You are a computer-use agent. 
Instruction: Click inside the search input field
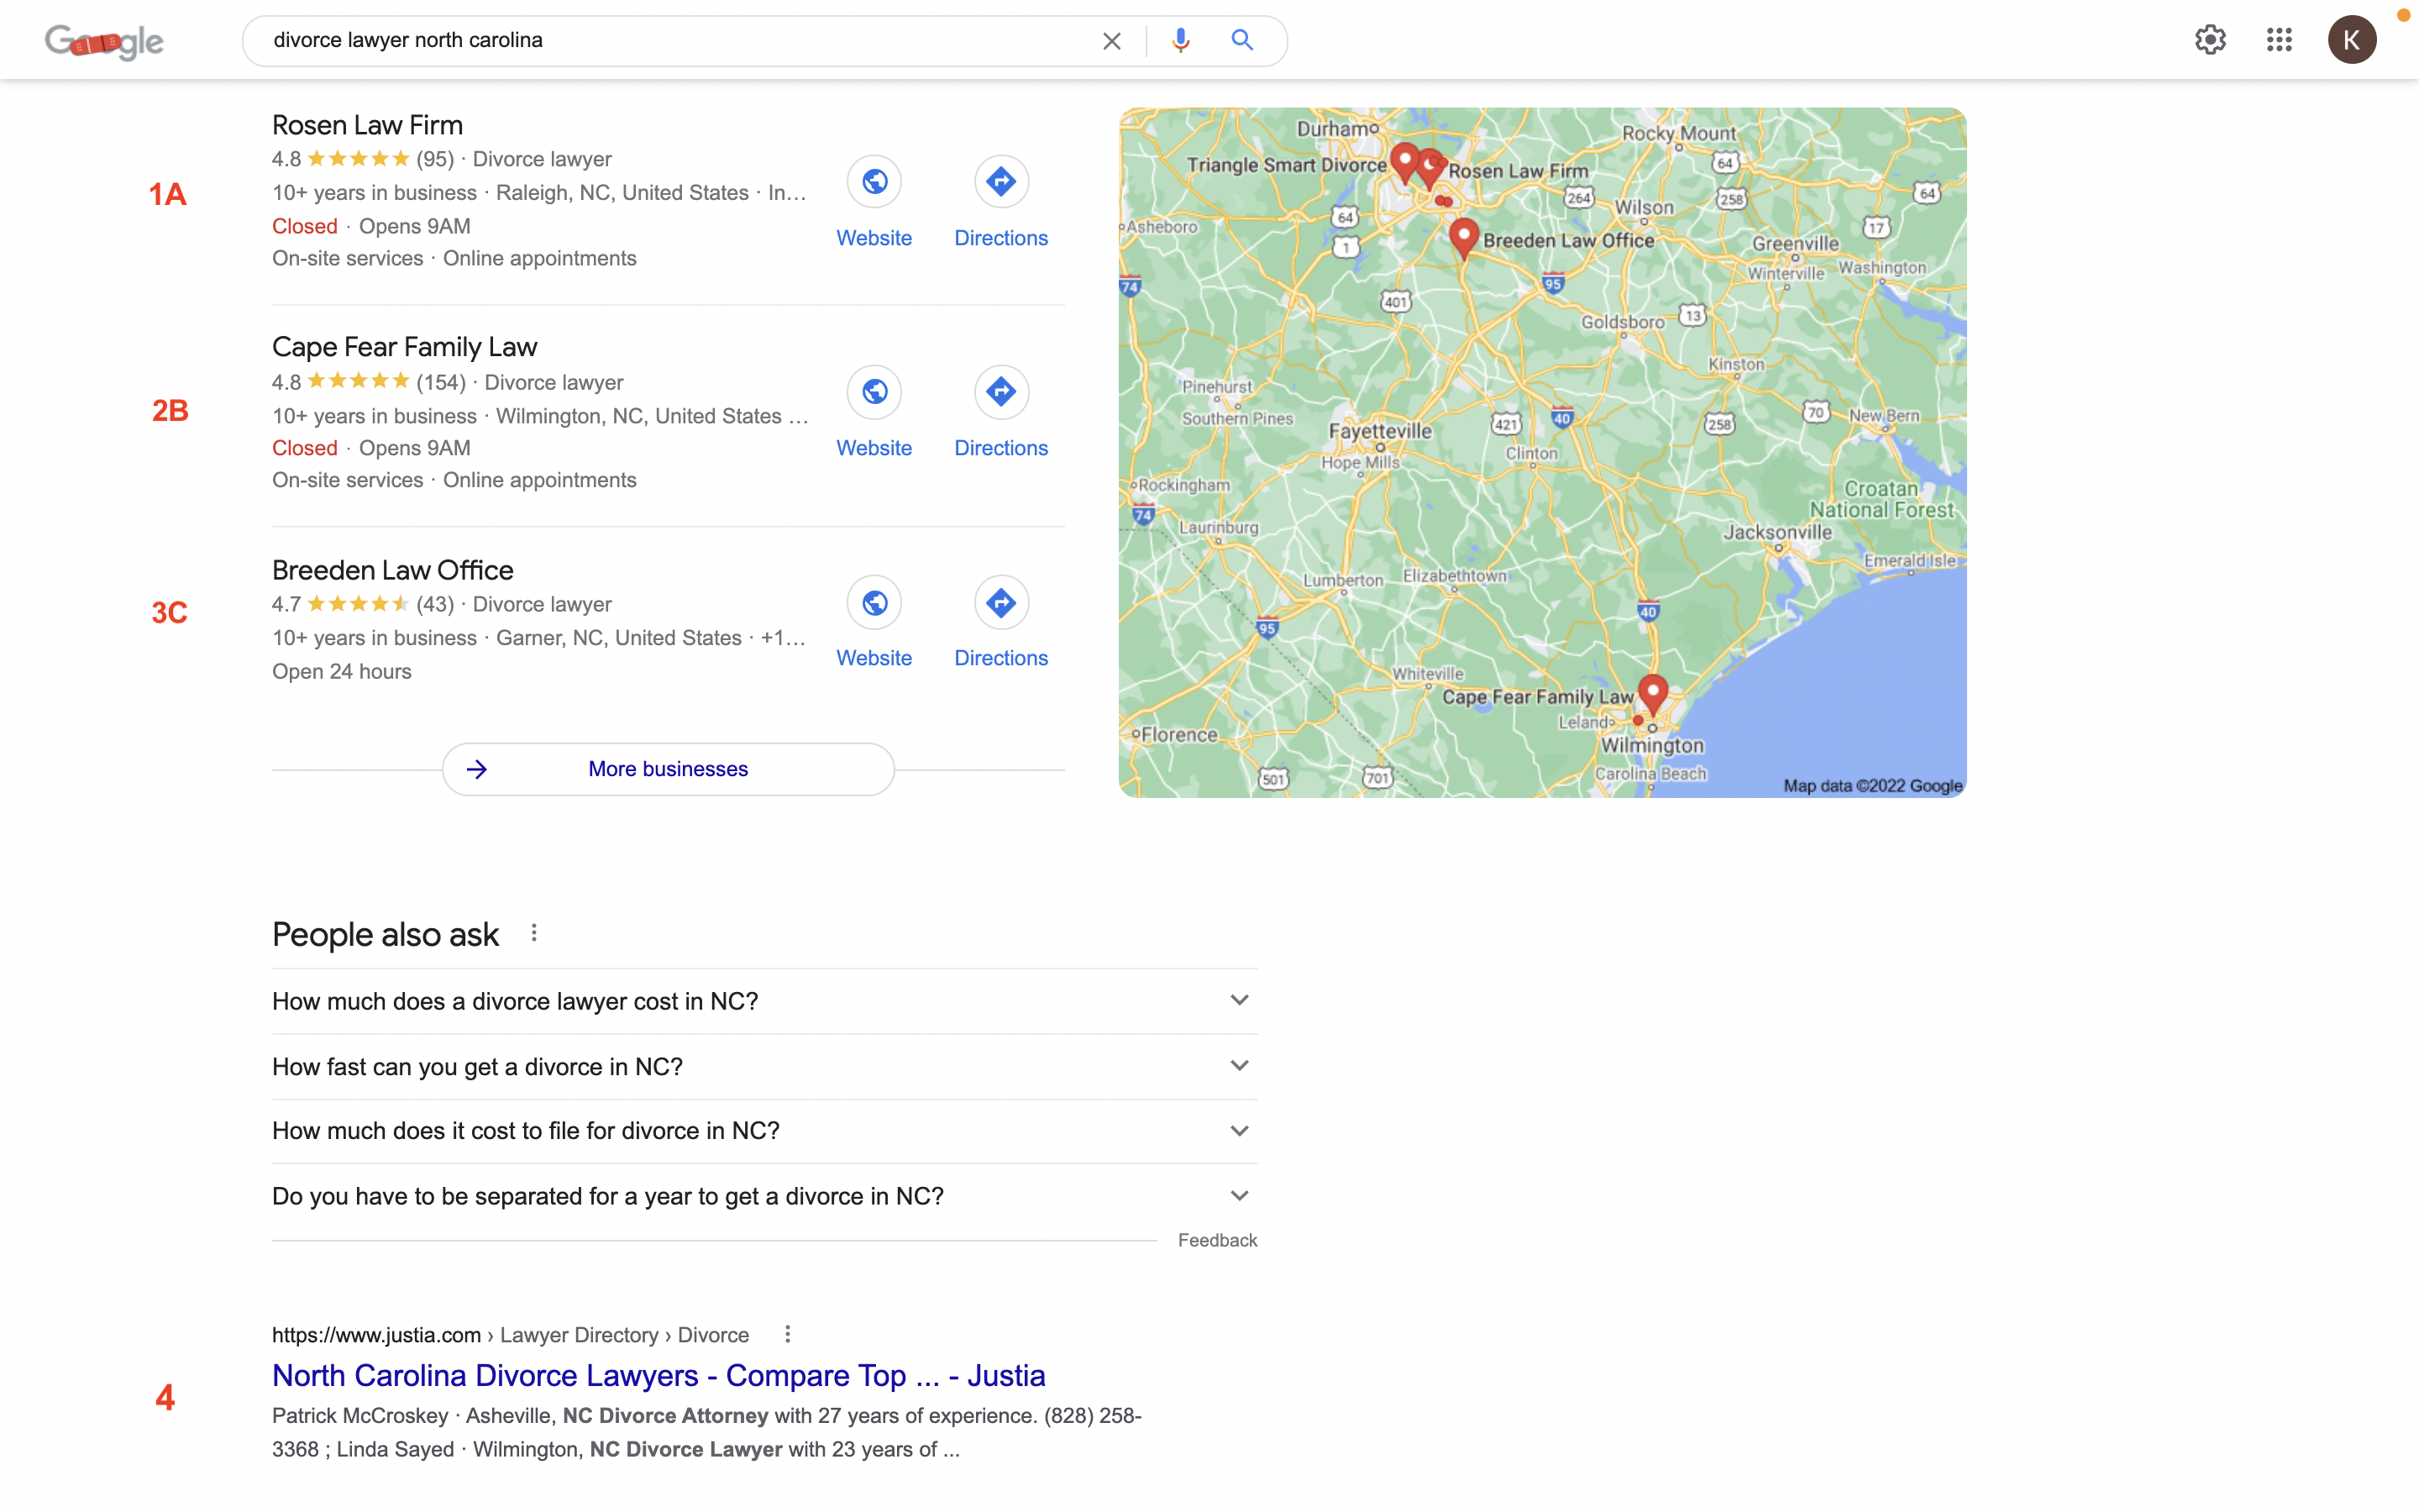point(680,40)
